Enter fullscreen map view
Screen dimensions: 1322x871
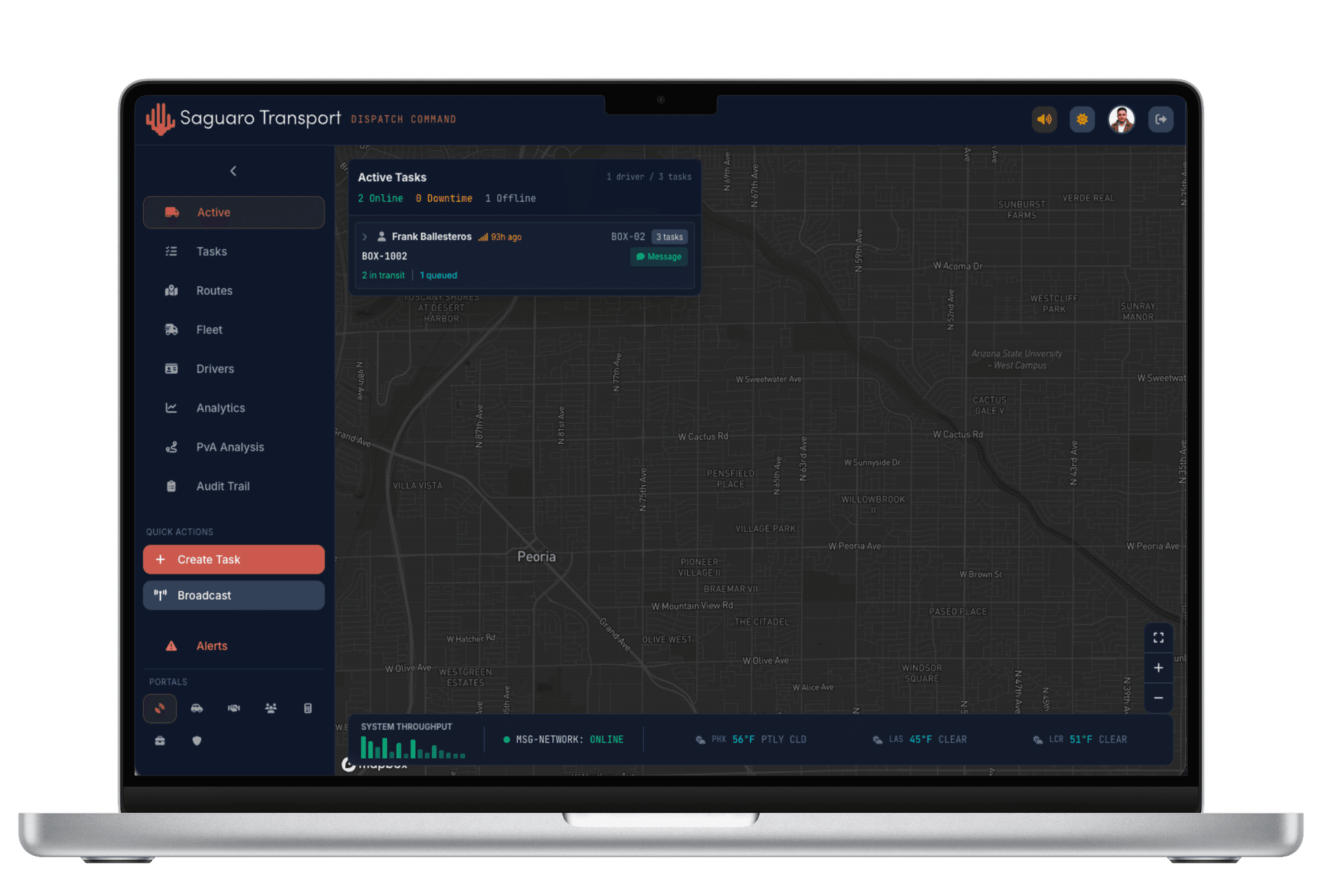click(x=1158, y=638)
